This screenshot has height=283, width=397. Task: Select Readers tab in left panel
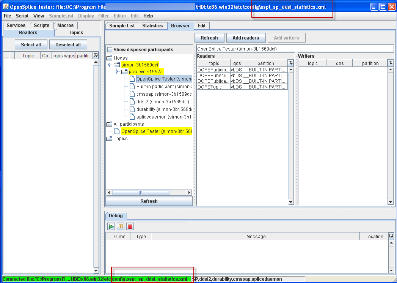pyautogui.click(x=28, y=33)
